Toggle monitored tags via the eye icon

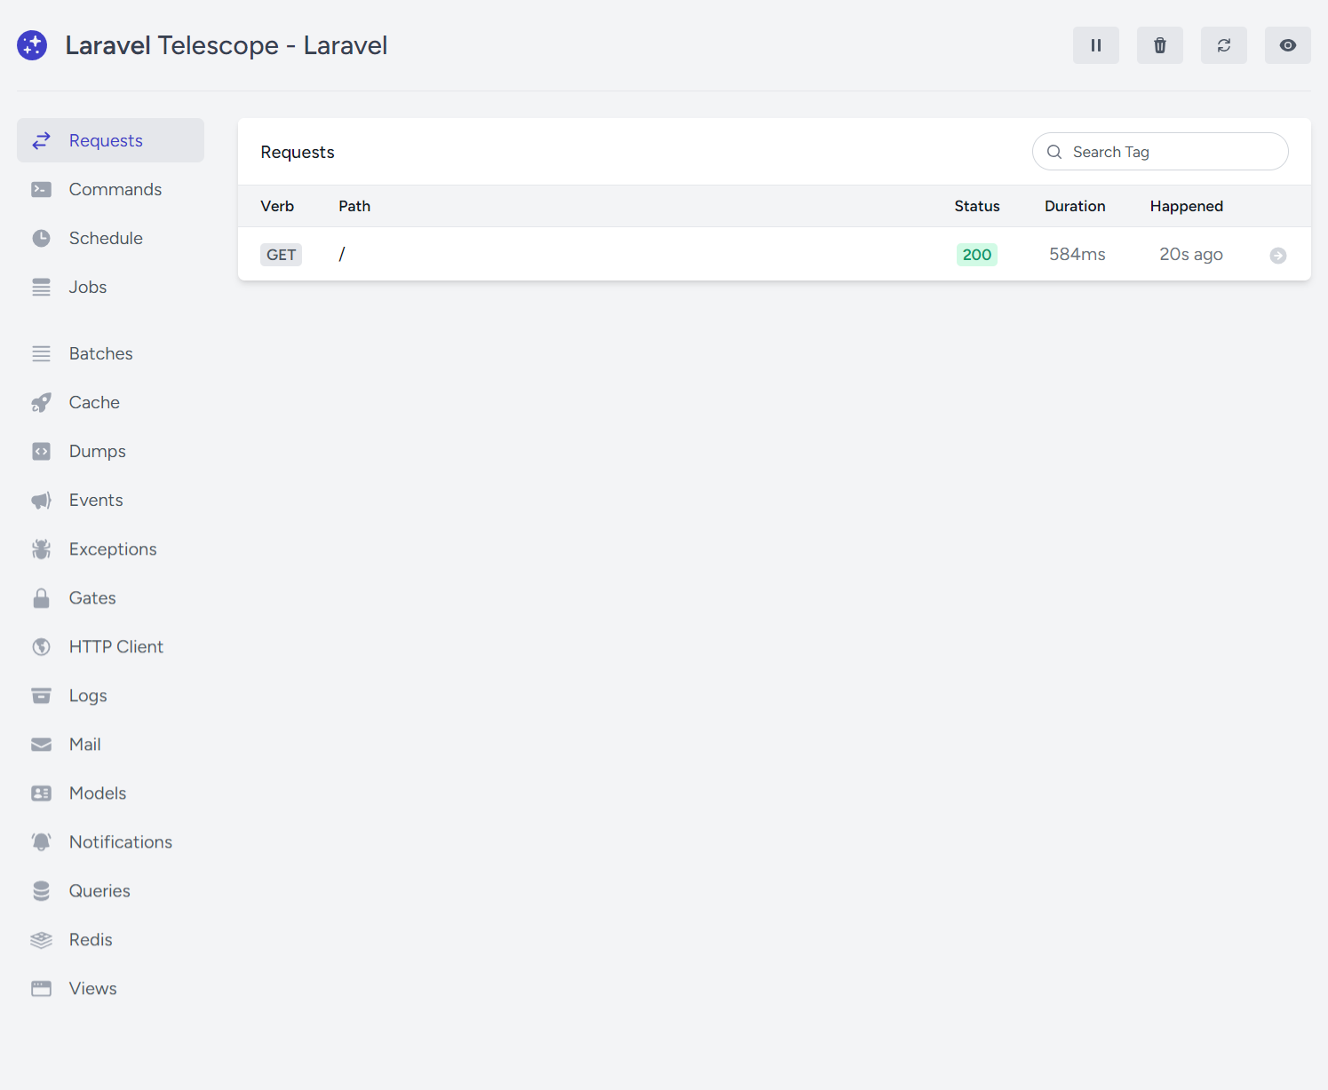coord(1288,45)
